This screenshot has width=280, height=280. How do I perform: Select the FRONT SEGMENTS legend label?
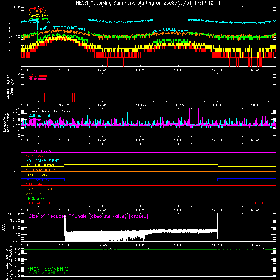(48, 269)
